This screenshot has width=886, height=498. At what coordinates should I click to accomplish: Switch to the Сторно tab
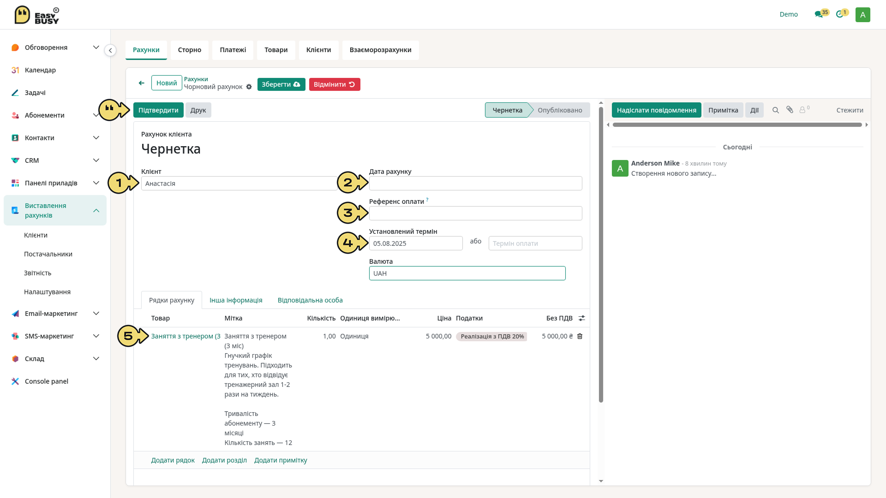click(190, 50)
